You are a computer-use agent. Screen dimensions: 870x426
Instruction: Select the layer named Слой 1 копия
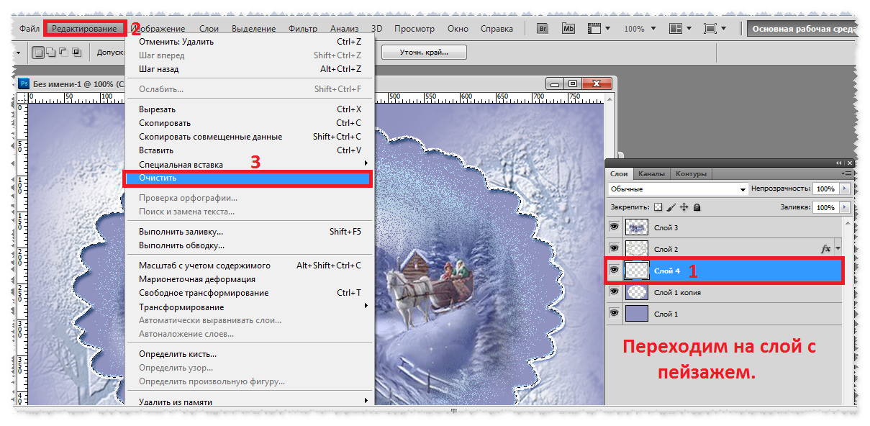click(725, 292)
